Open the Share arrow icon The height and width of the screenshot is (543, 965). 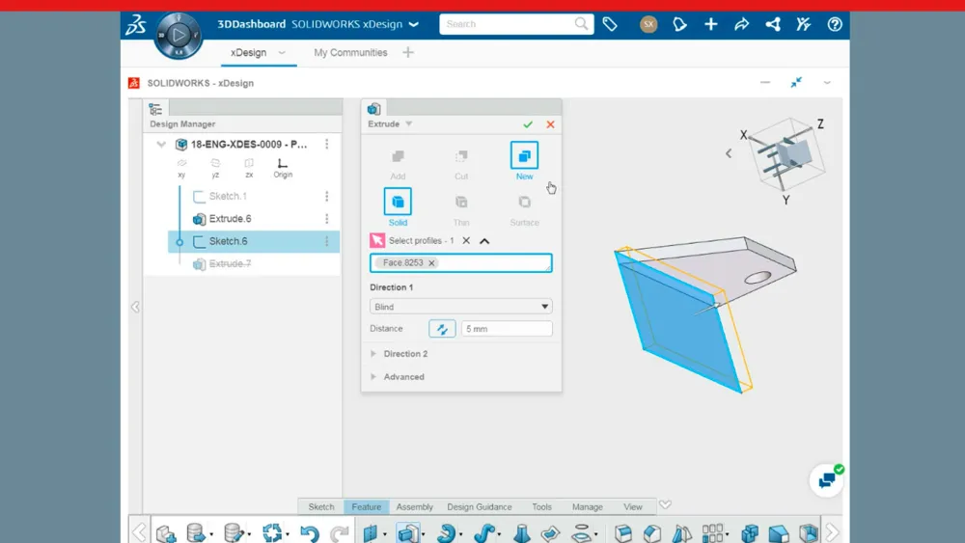coord(741,24)
